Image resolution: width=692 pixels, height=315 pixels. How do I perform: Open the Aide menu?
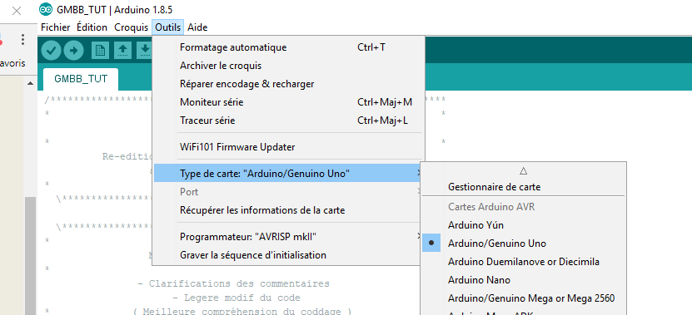(x=197, y=27)
